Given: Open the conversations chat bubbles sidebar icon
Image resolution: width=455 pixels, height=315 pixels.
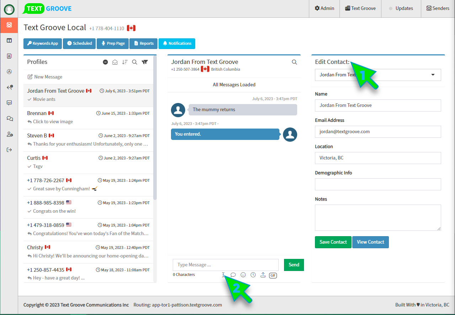Looking at the screenshot, I should [x=10, y=119].
